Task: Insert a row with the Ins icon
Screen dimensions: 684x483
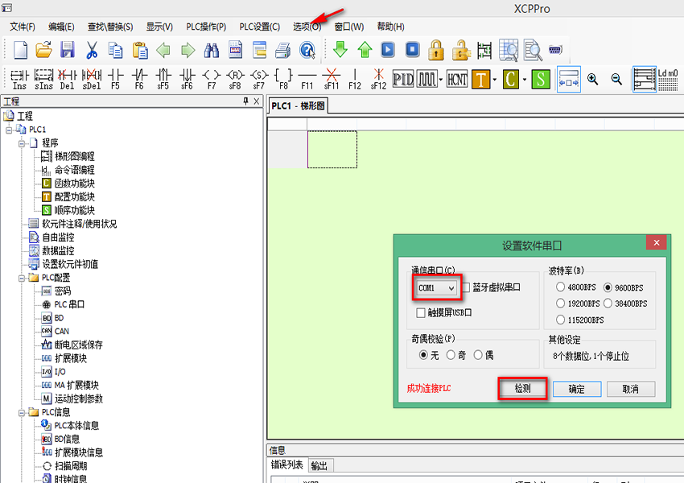Action: pyautogui.click(x=19, y=79)
